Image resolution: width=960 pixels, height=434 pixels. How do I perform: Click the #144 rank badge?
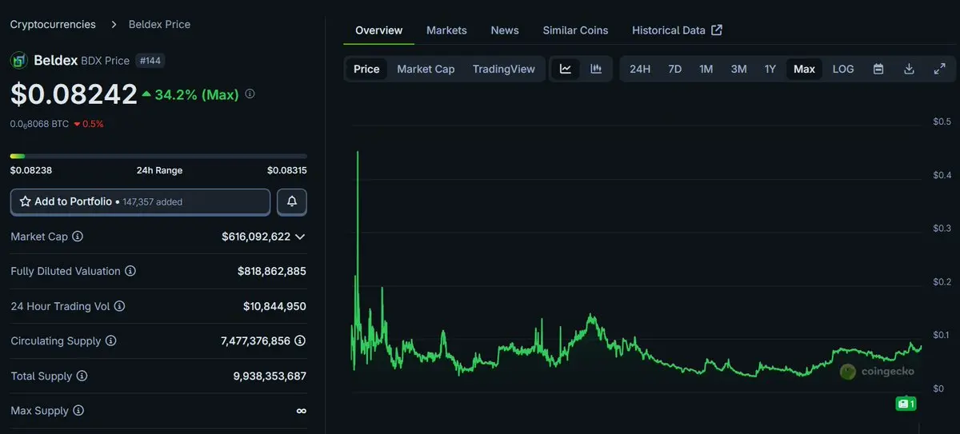150,61
